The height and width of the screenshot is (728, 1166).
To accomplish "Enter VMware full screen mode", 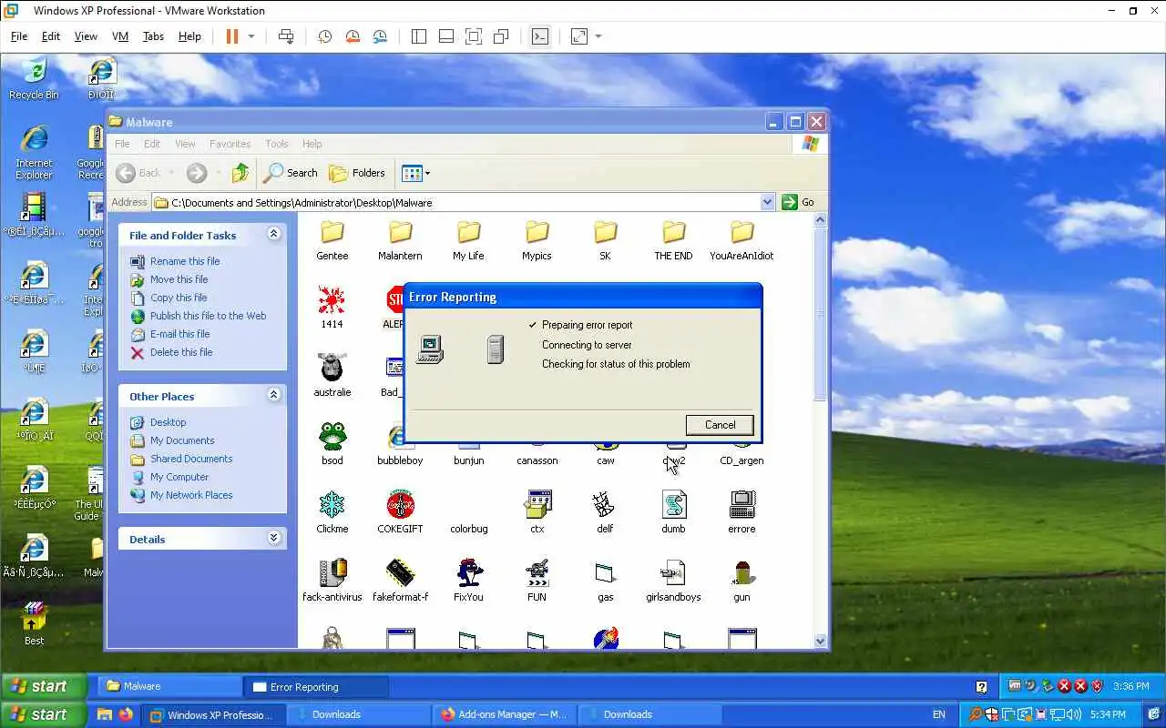I will [x=474, y=36].
